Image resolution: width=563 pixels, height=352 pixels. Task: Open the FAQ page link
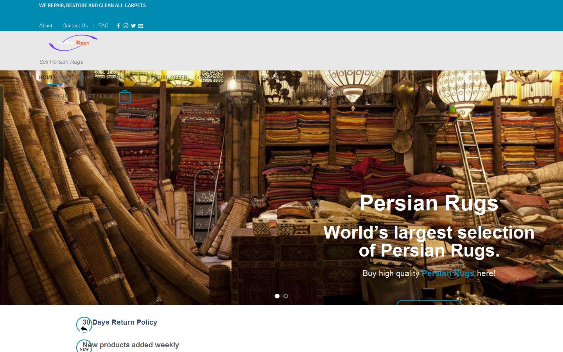pyautogui.click(x=103, y=26)
